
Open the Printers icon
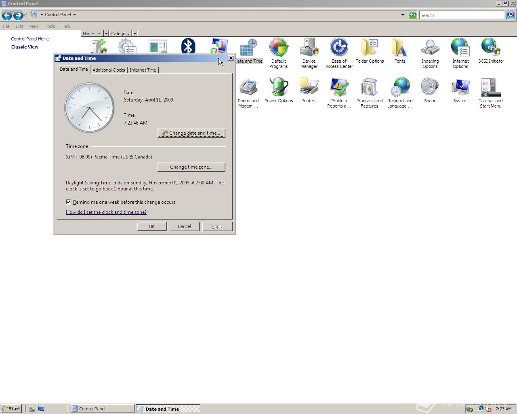click(x=309, y=91)
